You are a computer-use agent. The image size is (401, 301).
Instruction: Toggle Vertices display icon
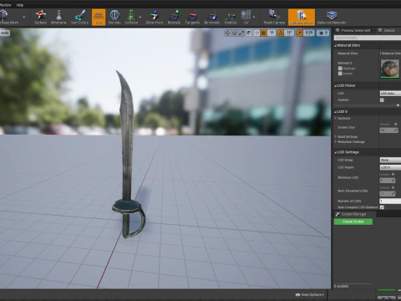tap(231, 18)
